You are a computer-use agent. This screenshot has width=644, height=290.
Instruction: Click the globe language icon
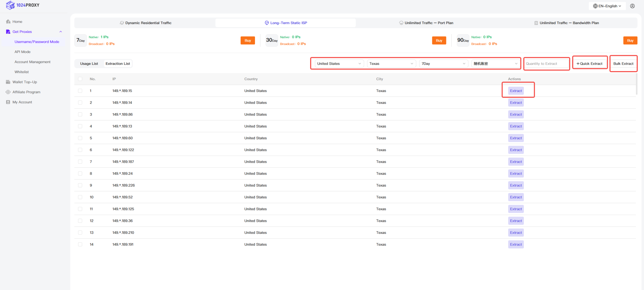[595, 6]
